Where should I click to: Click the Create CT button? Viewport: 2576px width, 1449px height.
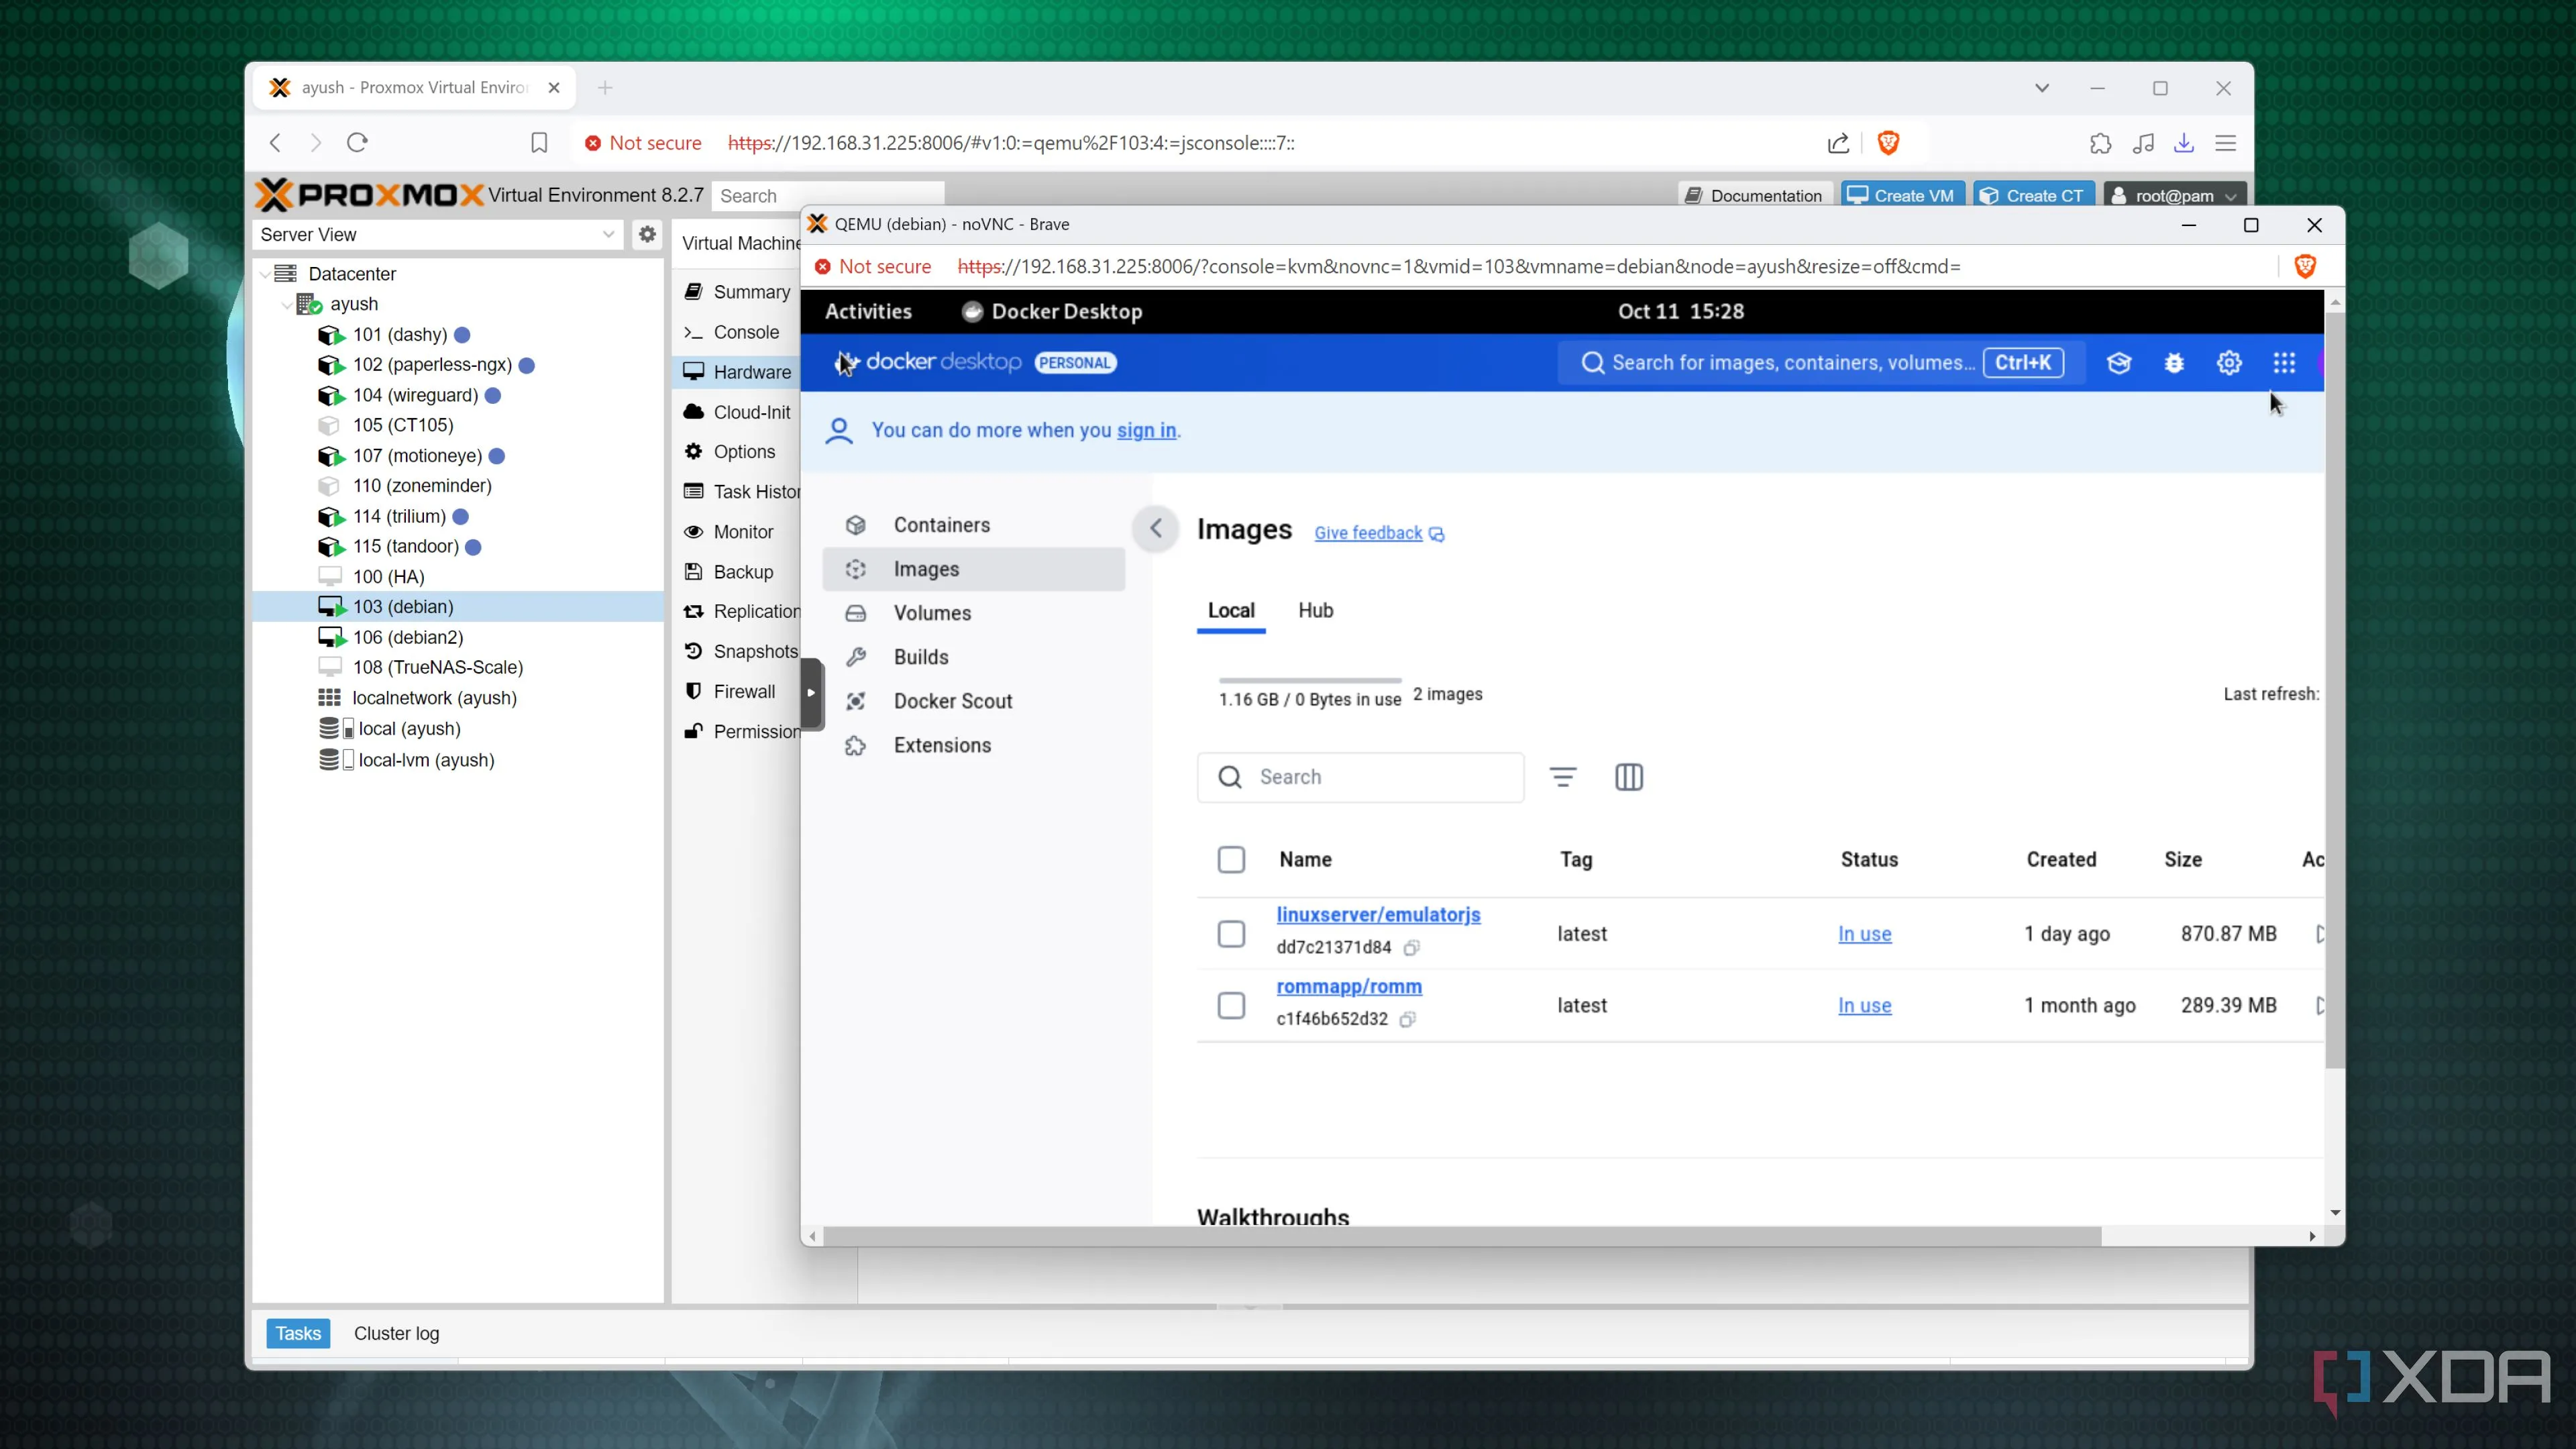pos(2034,195)
